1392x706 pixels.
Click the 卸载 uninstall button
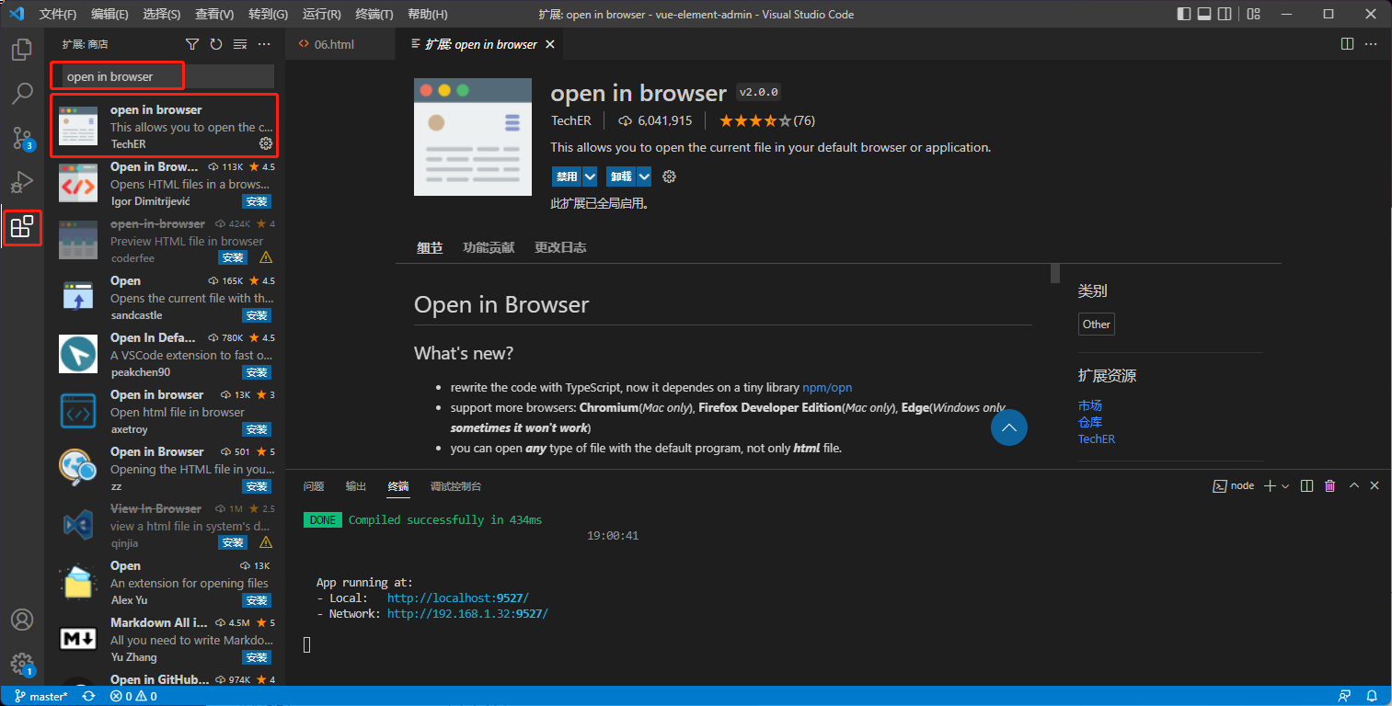tap(621, 176)
